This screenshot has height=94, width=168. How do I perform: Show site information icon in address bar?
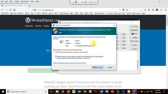pos(33,10)
